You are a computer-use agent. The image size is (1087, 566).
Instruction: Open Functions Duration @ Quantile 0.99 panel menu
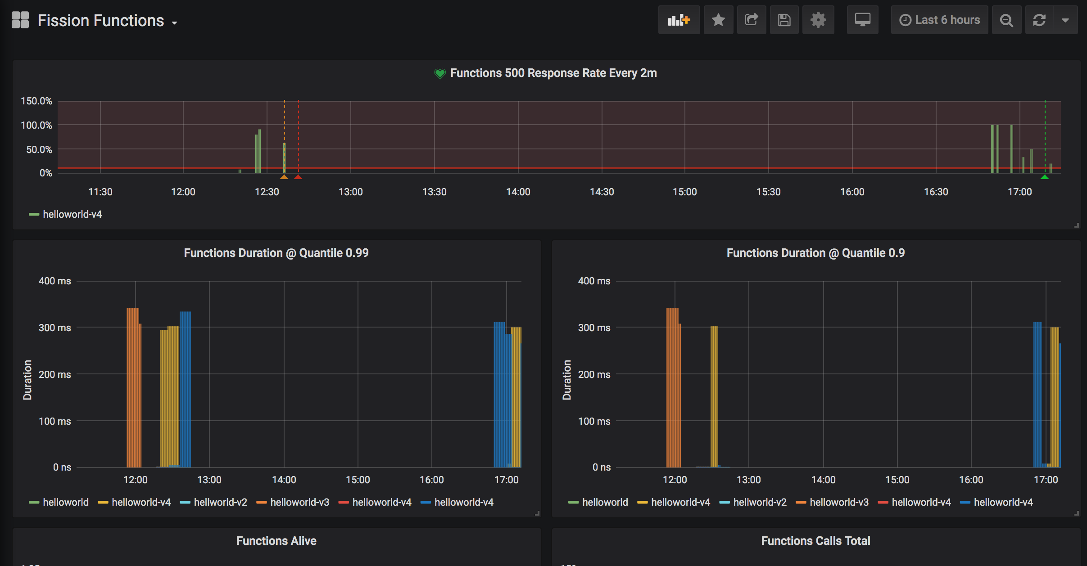coord(276,253)
